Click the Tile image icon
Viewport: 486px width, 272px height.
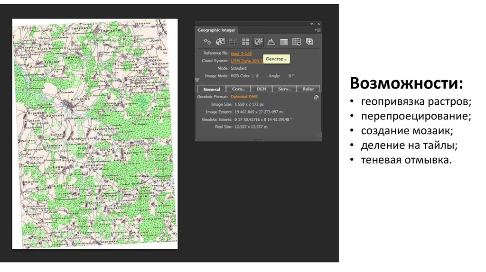(x=245, y=42)
